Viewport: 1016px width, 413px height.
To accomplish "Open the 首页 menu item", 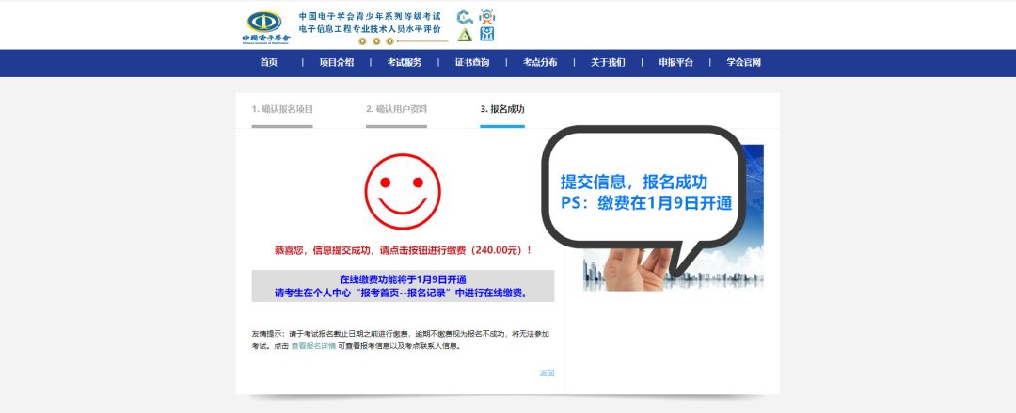I will coord(269,63).
